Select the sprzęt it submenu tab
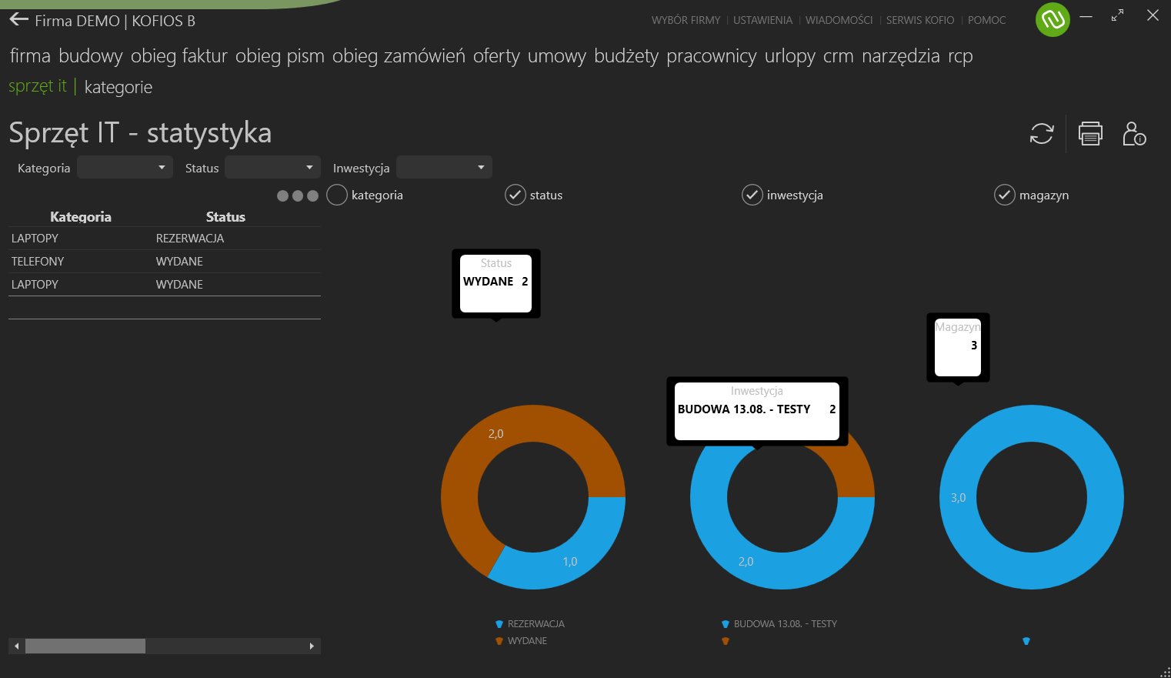This screenshot has width=1171, height=678. pyautogui.click(x=38, y=87)
